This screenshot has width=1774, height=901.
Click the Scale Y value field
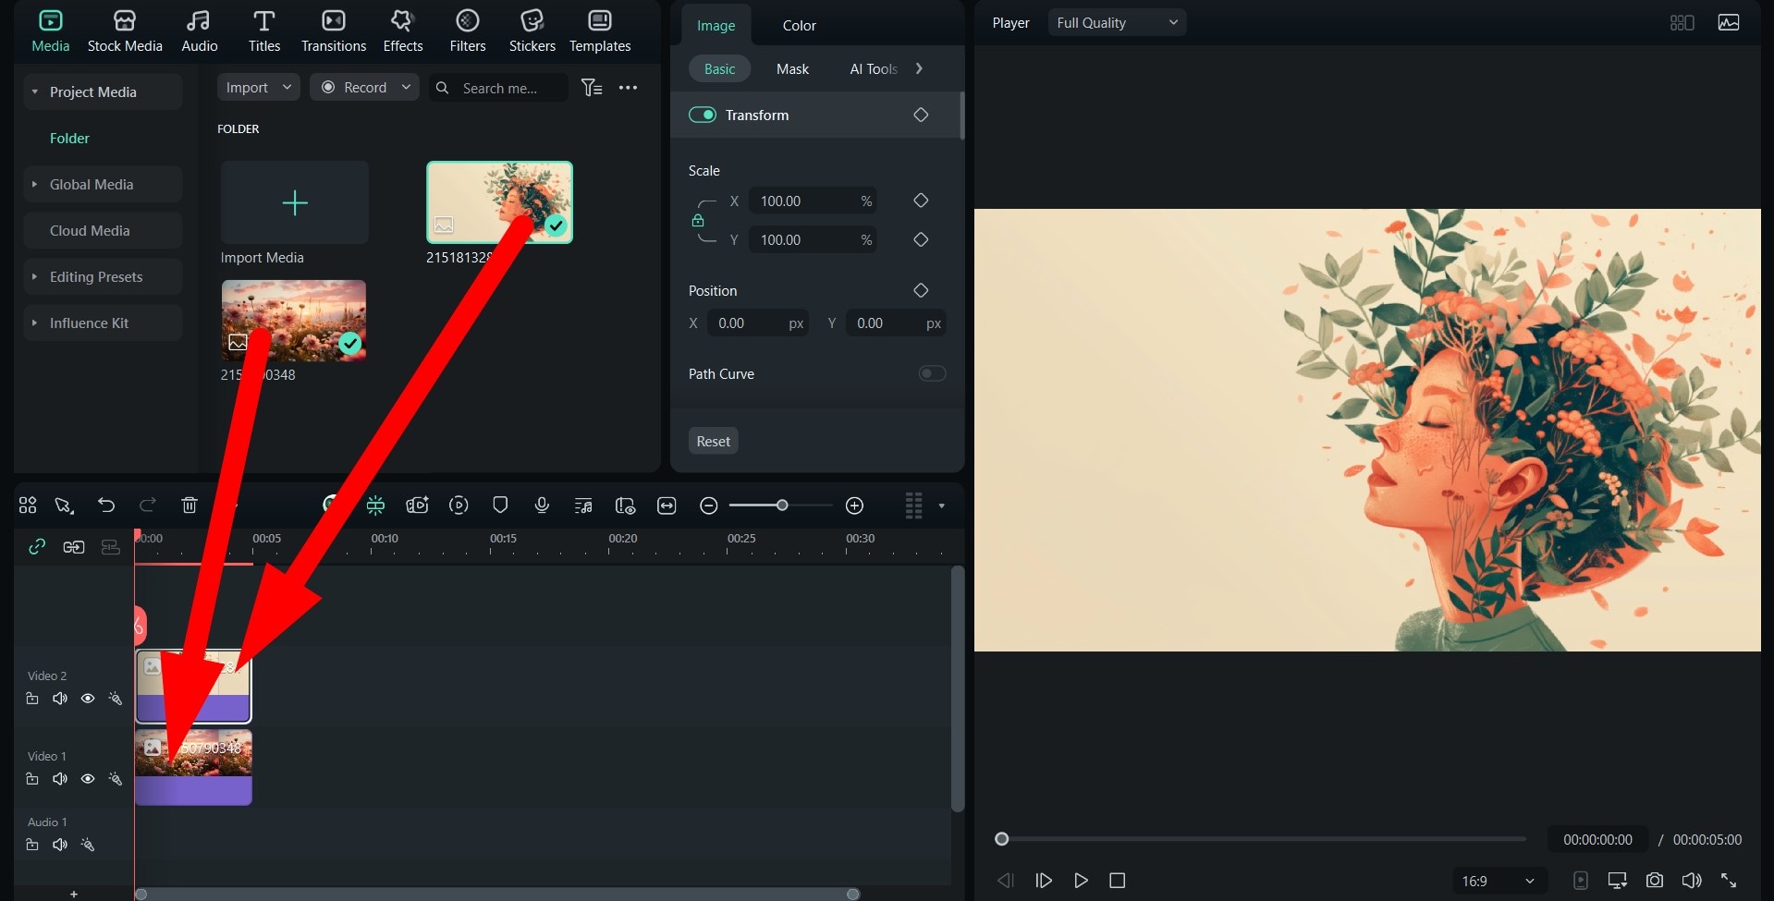[x=813, y=239]
